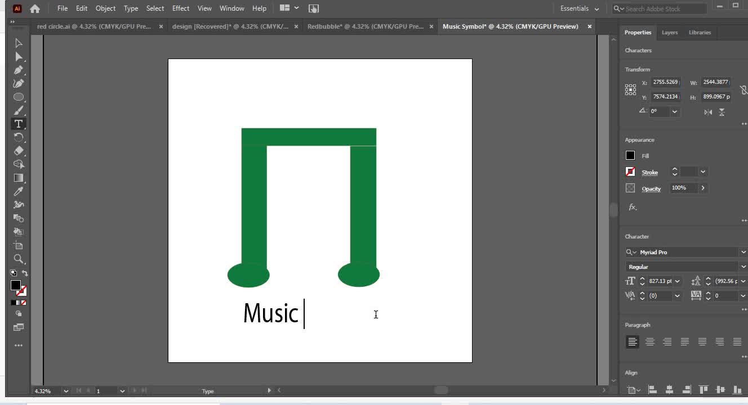
Task: Switch to the Layers panel tab
Action: tap(670, 33)
